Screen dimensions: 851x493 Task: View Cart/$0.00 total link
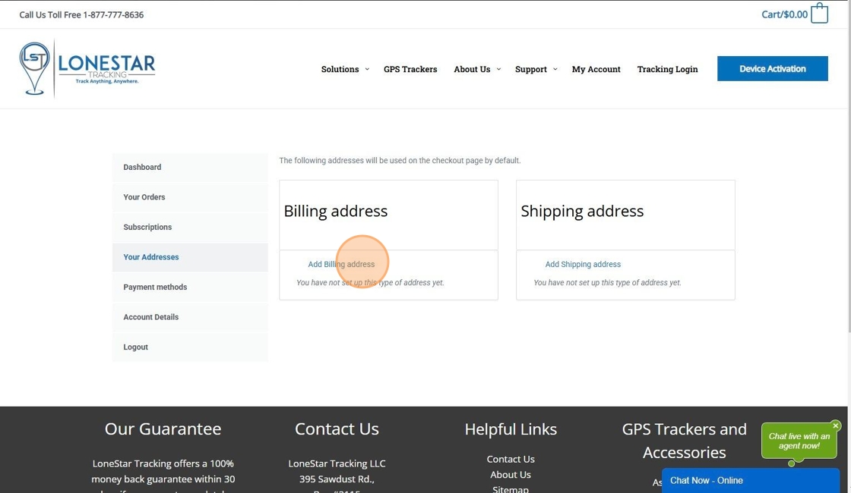(784, 14)
